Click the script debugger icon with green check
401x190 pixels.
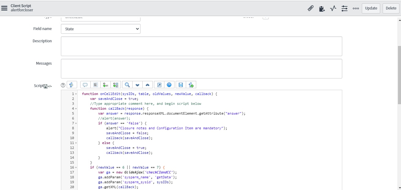tap(191, 85)
